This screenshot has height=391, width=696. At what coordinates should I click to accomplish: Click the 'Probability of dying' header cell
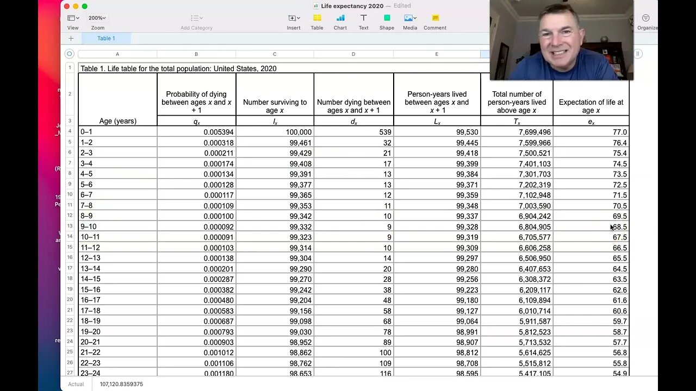point(196,94)
